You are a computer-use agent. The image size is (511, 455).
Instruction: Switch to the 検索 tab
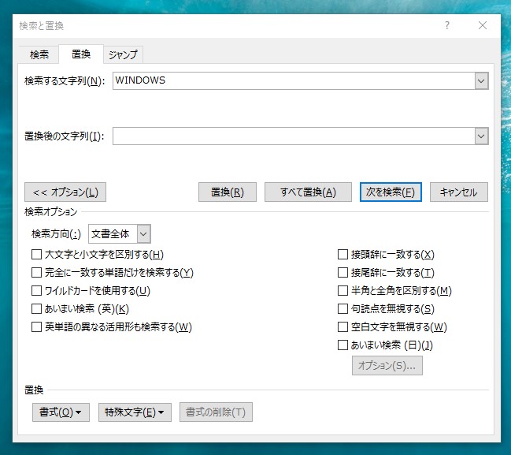coord(39,54)
